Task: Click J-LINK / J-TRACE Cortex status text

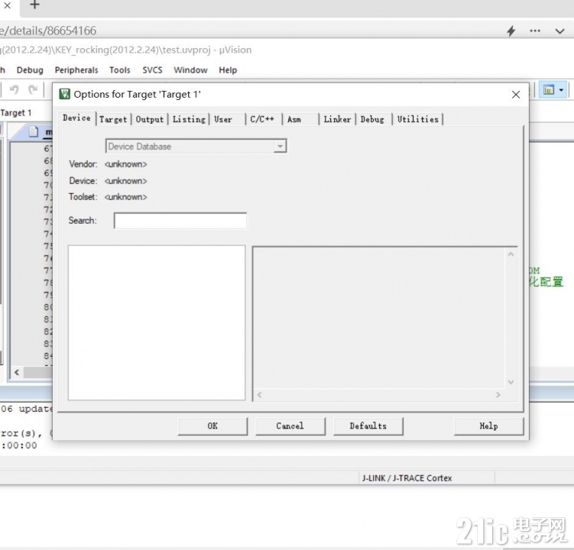Action: [x=407, y=478]
